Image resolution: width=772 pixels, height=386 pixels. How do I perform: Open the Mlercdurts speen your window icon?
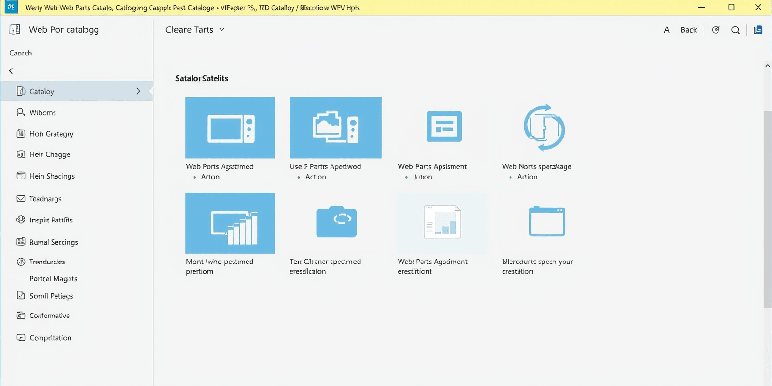pyautogui.click(x=547, y=221)
